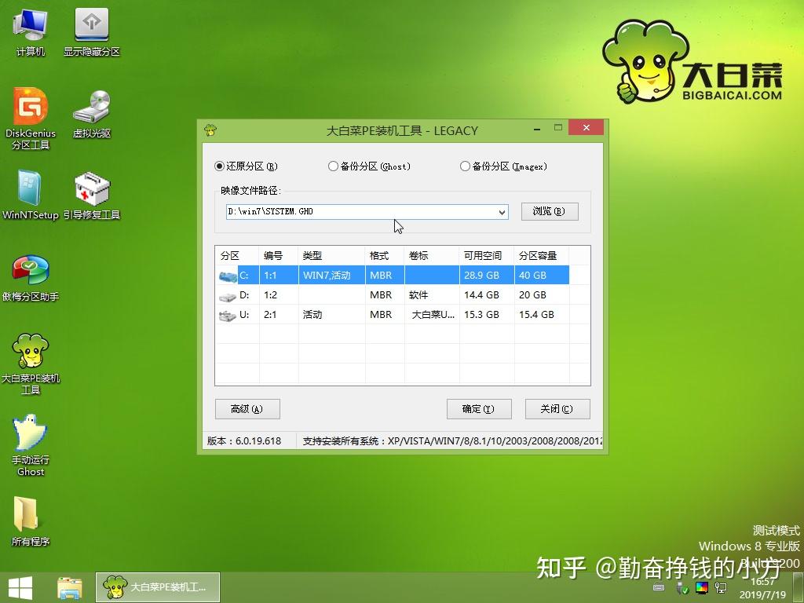This screenshot has width=804, height=603.
Task: Click the 15.3 GB free space cell
Action: pyautogui.click(x=487, y=314)
